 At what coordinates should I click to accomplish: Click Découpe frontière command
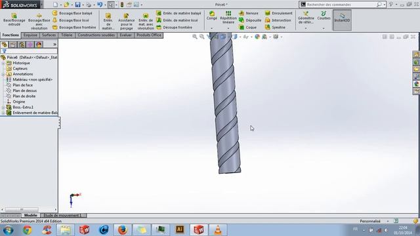[175, 28]
